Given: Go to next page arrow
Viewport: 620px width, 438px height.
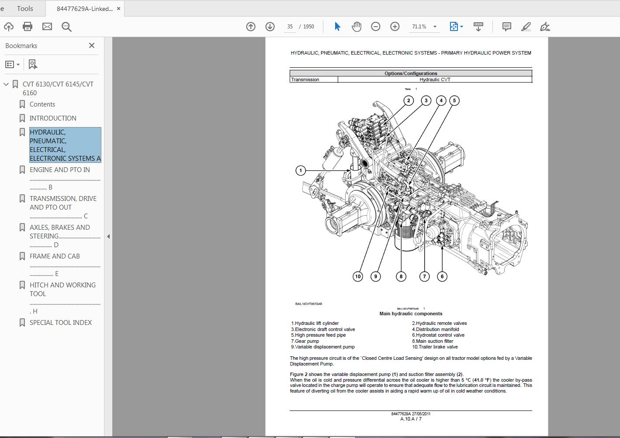Looking at the screenshot, I should coord(270,27).
